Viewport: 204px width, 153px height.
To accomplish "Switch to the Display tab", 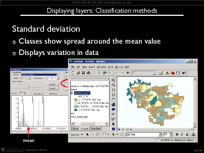I will [75, 128].
